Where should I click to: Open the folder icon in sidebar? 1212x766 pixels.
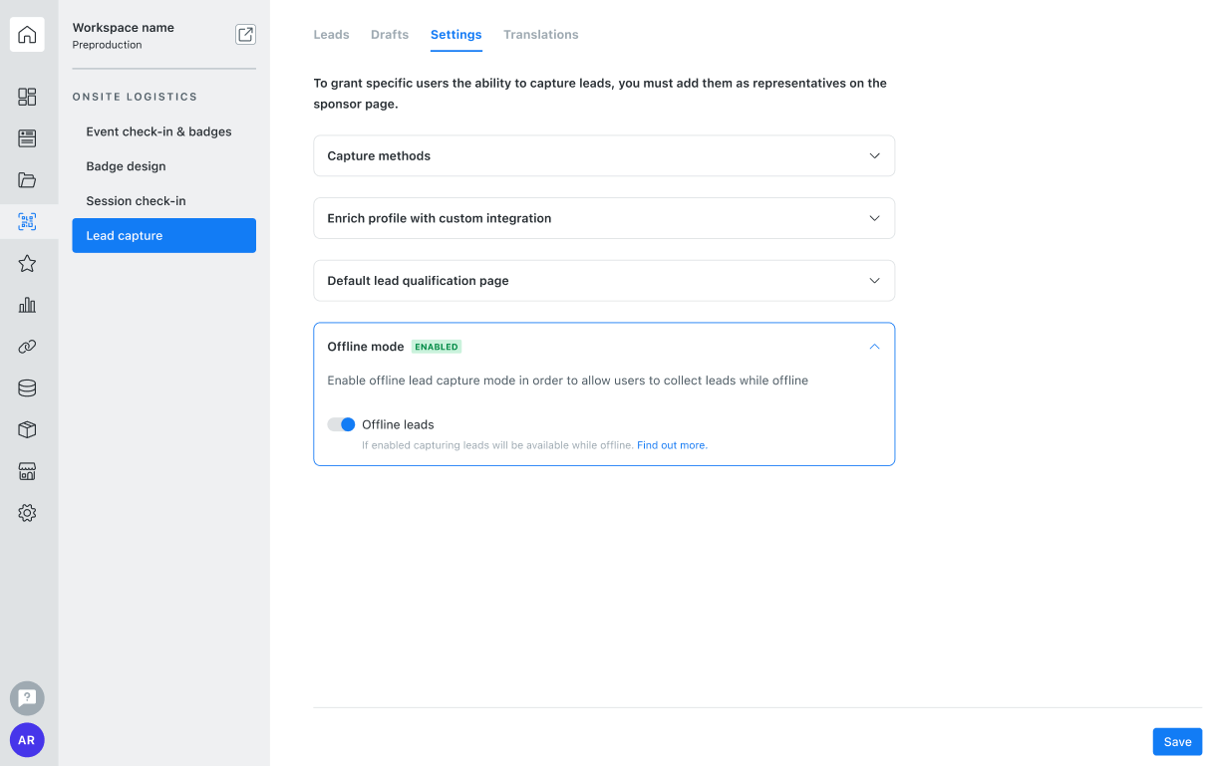(x=27, y=180)
